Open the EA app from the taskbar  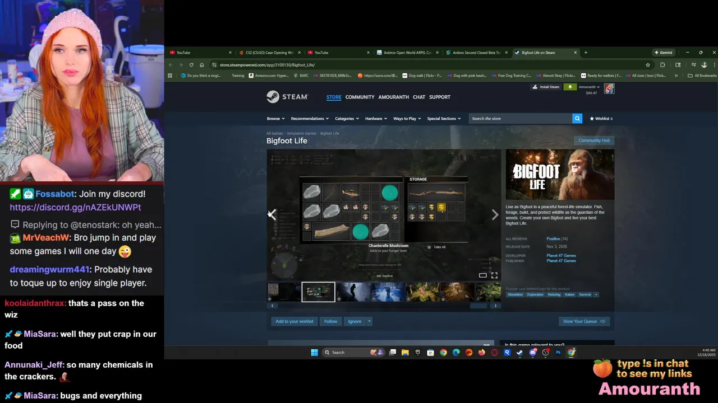click(469, 353)
